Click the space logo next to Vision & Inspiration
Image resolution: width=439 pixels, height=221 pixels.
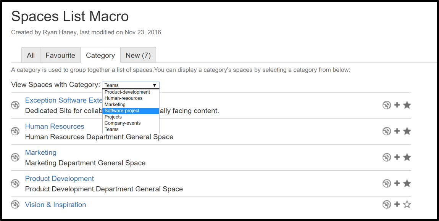15,204
